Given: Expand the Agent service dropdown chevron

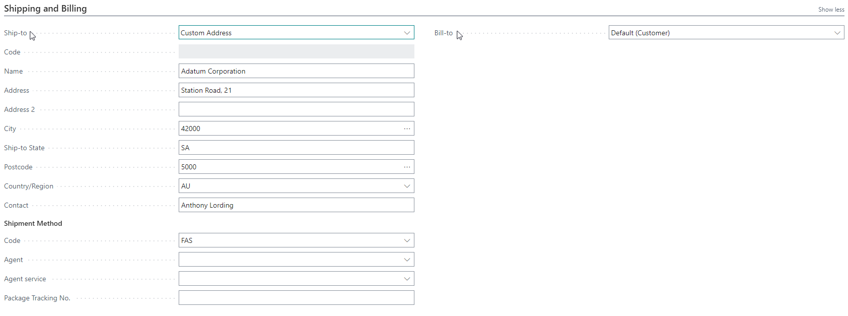Looking at the screenshot, I should pos(407,279).
